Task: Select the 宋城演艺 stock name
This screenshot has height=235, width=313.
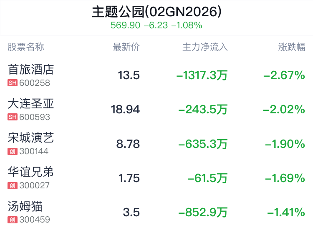Action: click(31, 137)
